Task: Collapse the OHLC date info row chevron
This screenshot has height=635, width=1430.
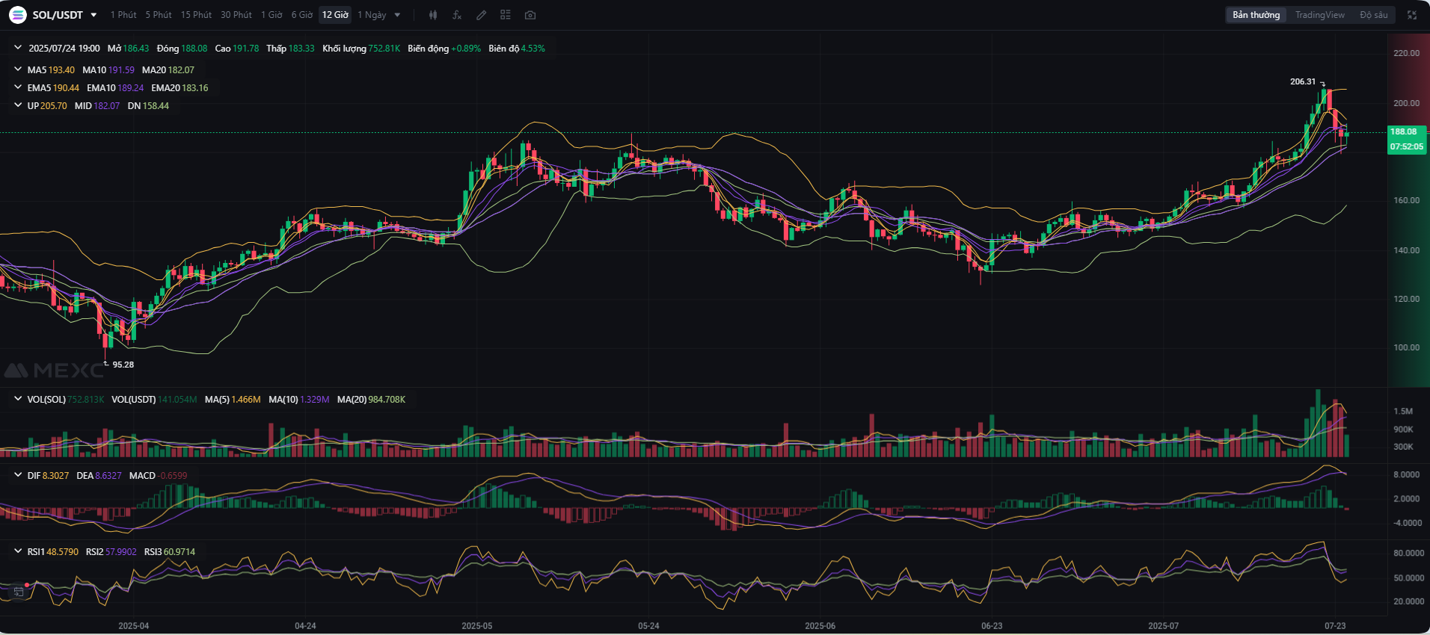Action: 18,48
